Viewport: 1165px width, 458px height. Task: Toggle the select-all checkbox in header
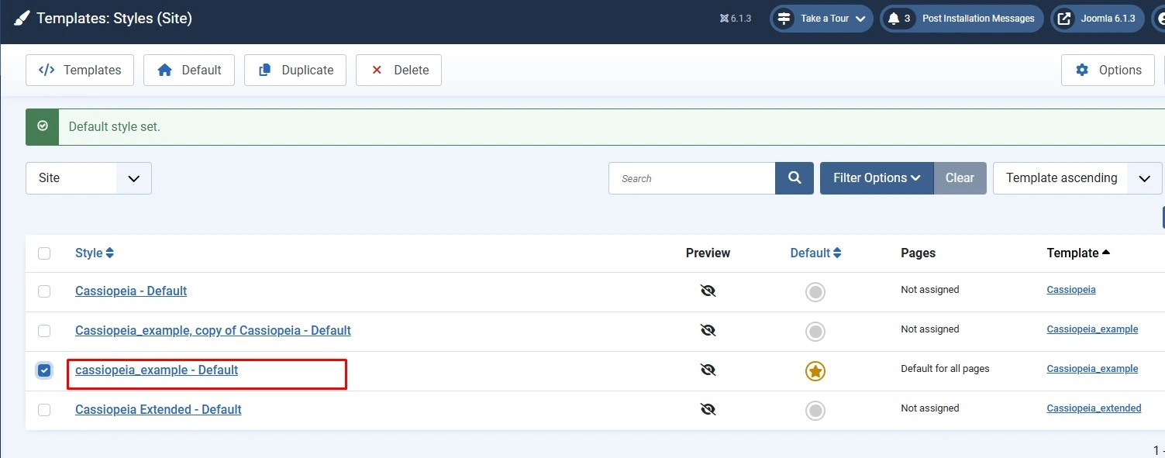[44, 253]
